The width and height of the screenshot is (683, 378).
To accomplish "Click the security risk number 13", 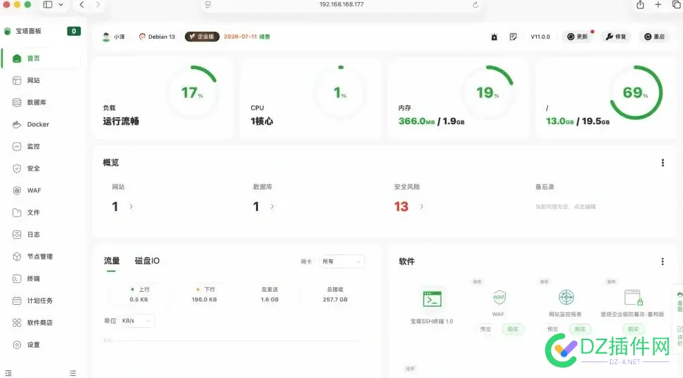I will (x=401, y=206).
